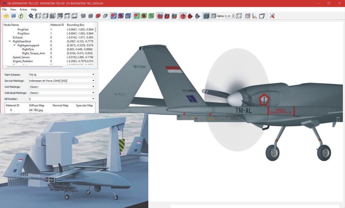Click the Diffuse Map column header

pyautogui.click(x=37, y=106)
